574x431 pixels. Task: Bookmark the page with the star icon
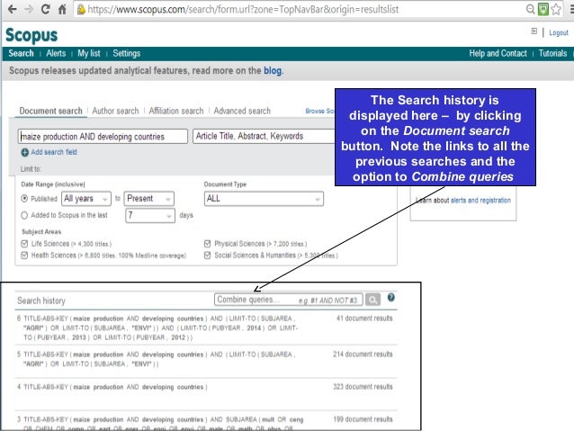tap(556, 9)
